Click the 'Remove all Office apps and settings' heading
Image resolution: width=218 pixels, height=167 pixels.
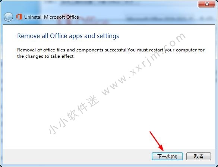point(68,36)
